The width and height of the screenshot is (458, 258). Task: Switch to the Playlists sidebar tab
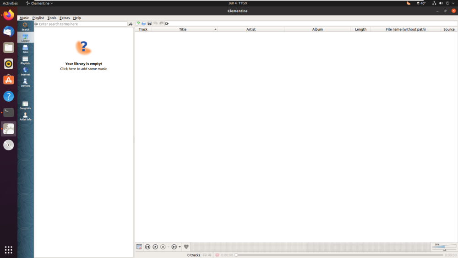pyautogui.click(x=25, y=60)
